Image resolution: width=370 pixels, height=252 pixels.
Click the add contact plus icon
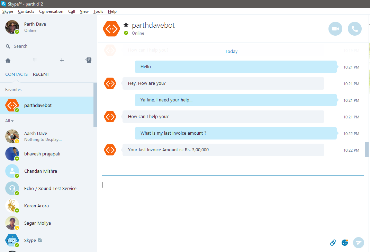pyautogui.click(x=62, y=60)
